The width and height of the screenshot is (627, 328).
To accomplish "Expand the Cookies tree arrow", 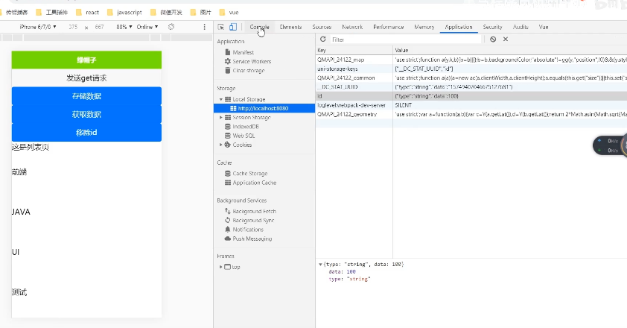I will [x=220, y=145].
